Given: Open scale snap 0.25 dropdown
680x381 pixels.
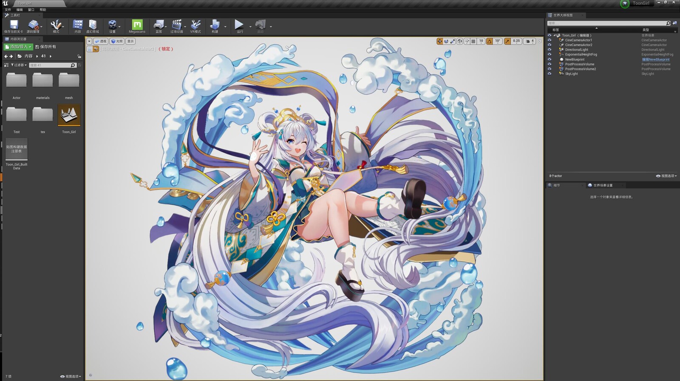Looking at the screenshot, I should tap(516, 41).
